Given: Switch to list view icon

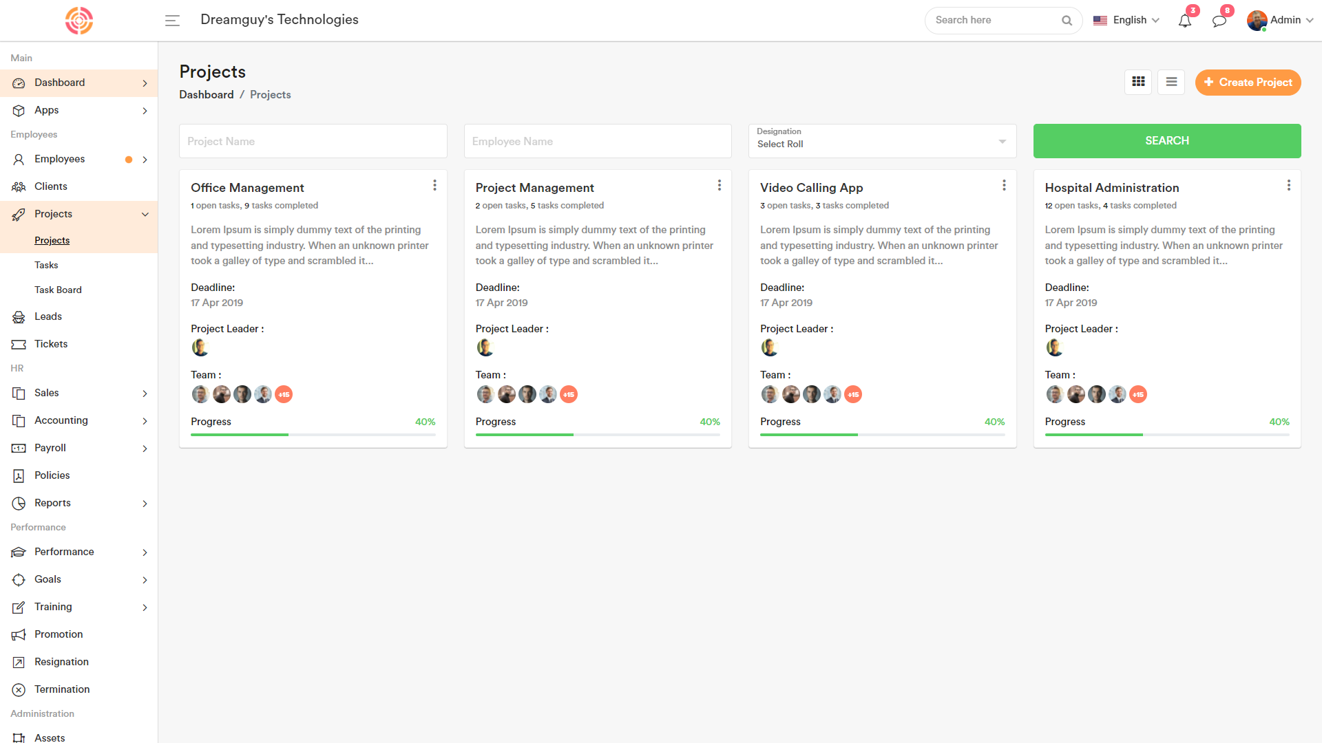Looking at the screenshot, I should point(1171,82).
